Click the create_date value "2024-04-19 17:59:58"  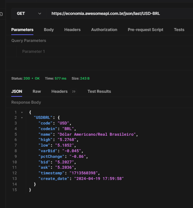point(99,179)
